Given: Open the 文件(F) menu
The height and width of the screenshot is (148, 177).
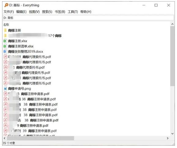Looking at the screenshot, I should 9,12.
